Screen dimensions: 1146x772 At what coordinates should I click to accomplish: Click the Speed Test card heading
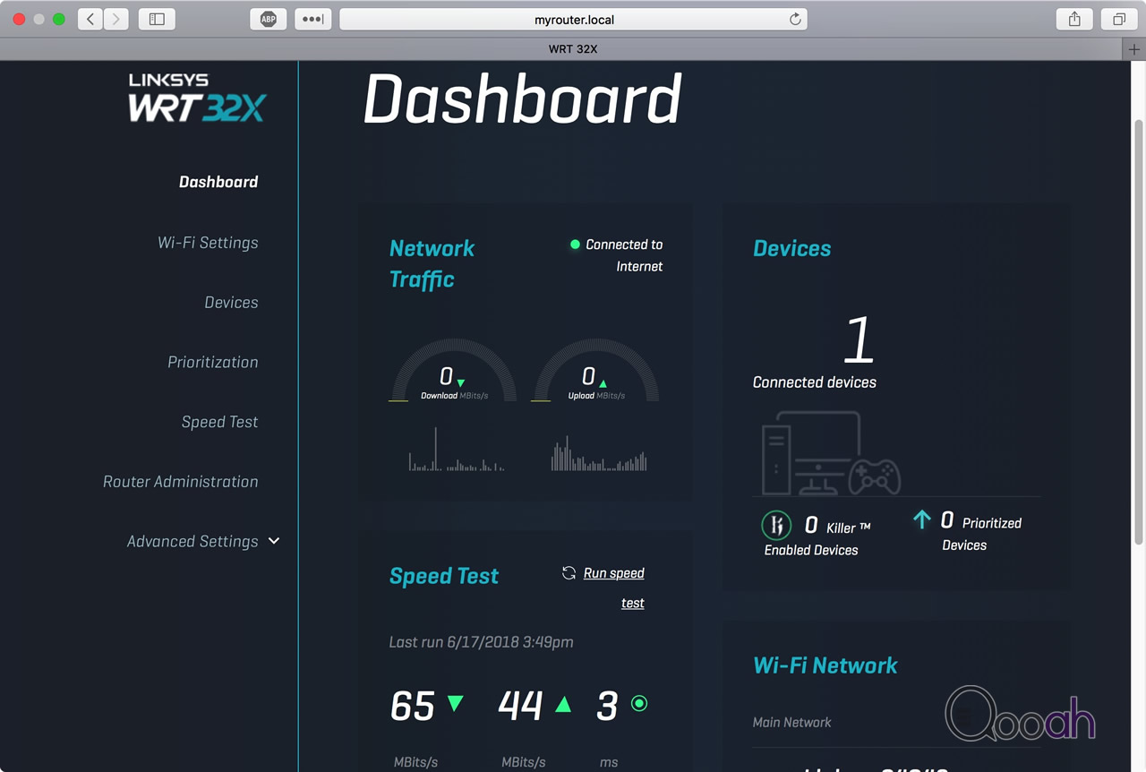click(444, 576)
